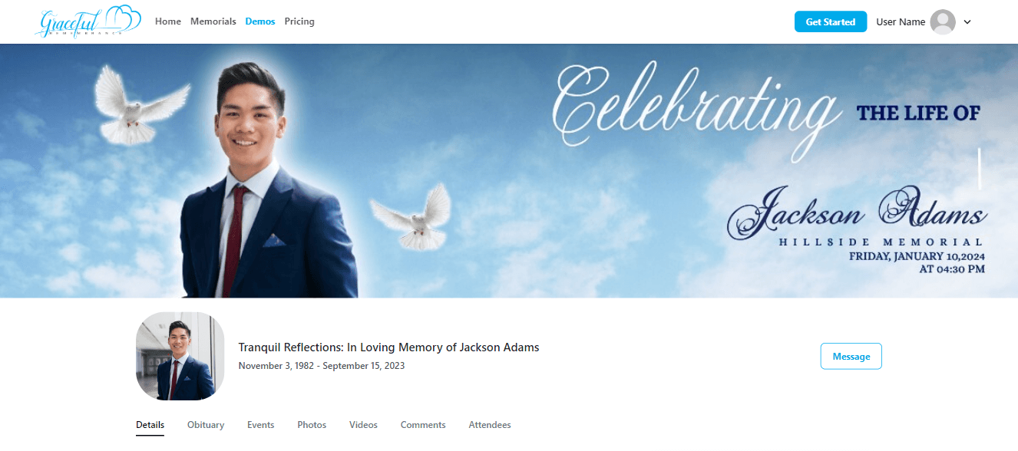Switch to the Details tab
This screenshot has height=451, width=1018.
150,425
